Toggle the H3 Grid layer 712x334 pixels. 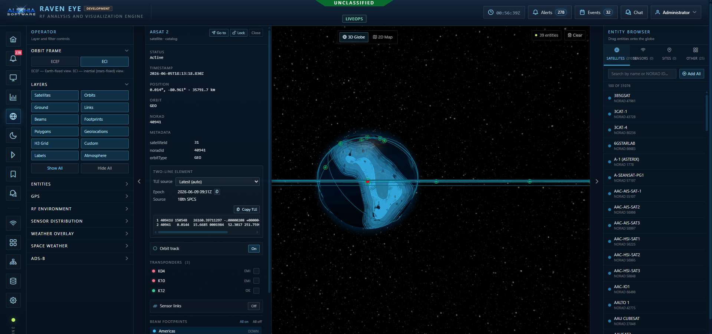pyautogui.click(x=55, y=144)
